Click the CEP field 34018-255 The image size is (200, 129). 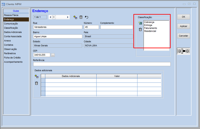pyautogui.click(x=41, y=55)
